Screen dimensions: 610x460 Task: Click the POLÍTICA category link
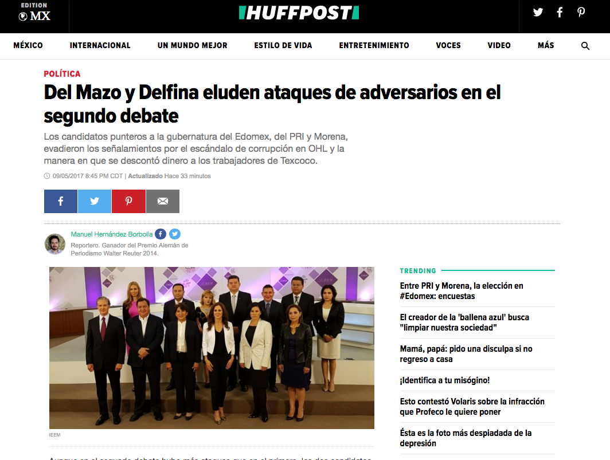click(x=62, y=74)
